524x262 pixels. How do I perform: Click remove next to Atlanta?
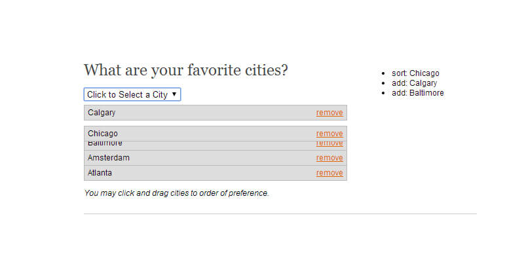point(329,173)
